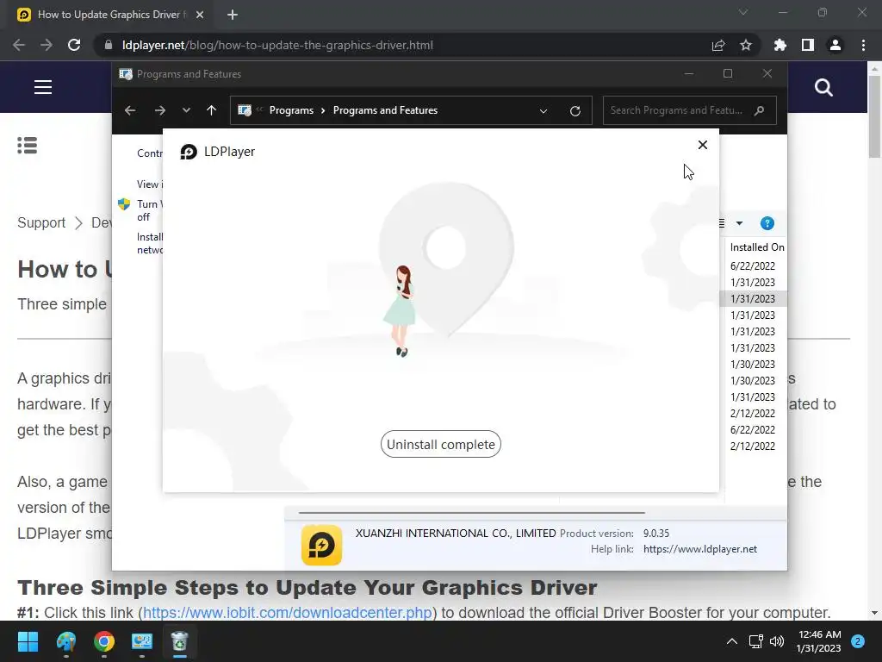Open Chrome profile menu
This screenshot has width=882, height=662.
(835, 45)
